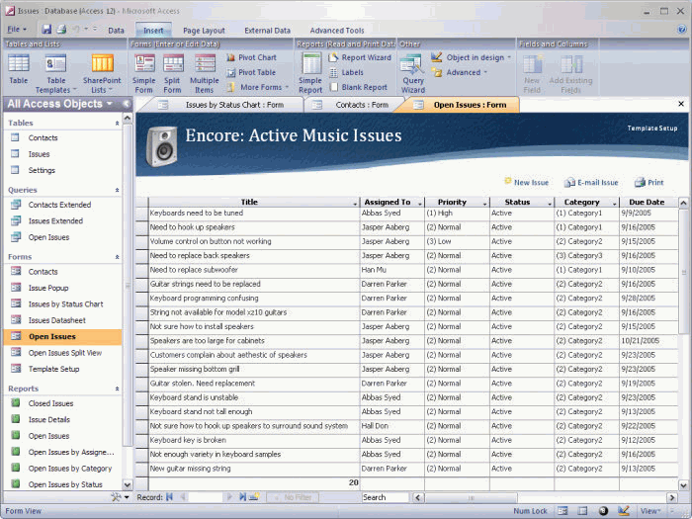The height and width of the screenshot is (519, 692).
Task: Collapse the navigation pane shutter button
Action: pos(127,104)
